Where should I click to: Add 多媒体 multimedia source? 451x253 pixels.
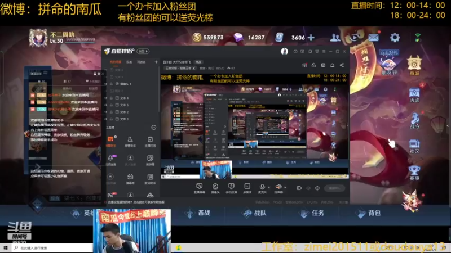(247, 188)
